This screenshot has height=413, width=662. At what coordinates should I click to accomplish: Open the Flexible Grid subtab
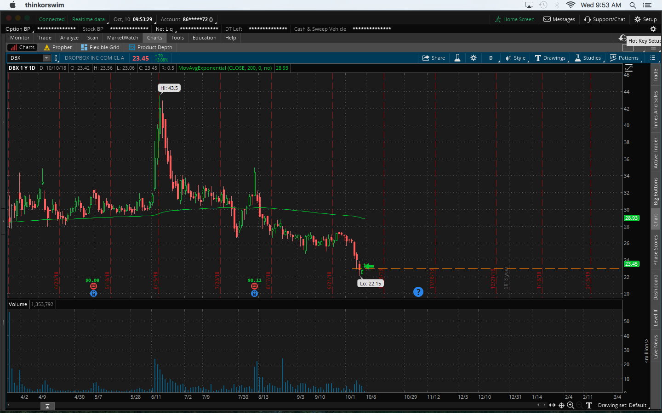(100, 47)
